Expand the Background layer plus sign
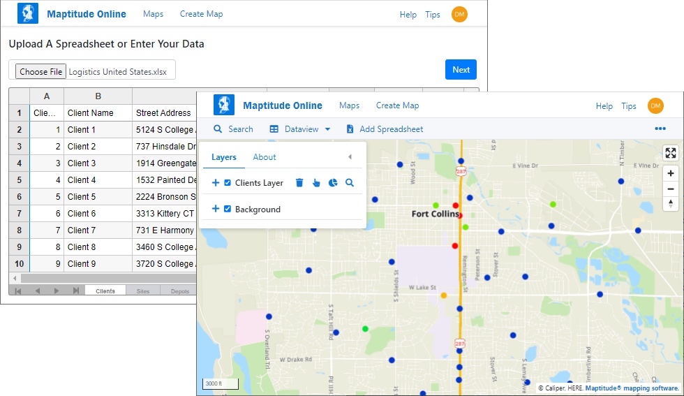 216,209
